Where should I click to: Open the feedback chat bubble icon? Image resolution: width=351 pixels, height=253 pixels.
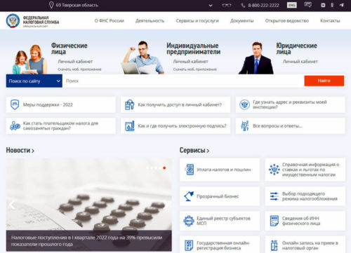pos(307,5)
